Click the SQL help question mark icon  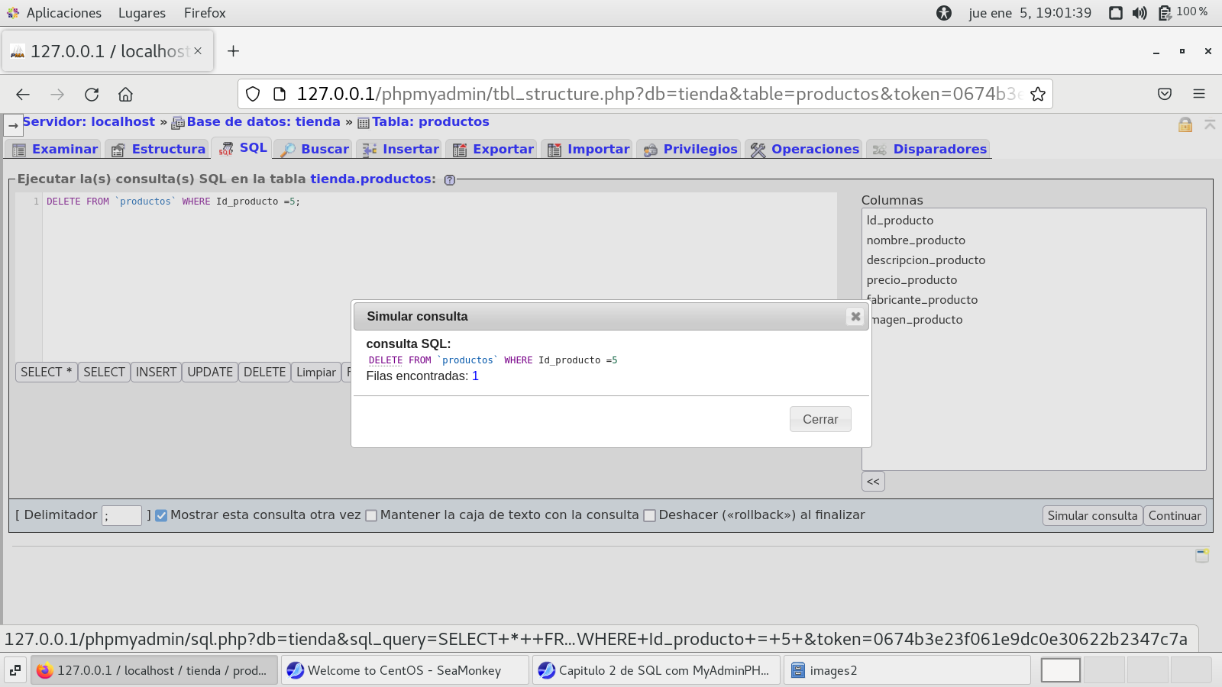point(450,180)
